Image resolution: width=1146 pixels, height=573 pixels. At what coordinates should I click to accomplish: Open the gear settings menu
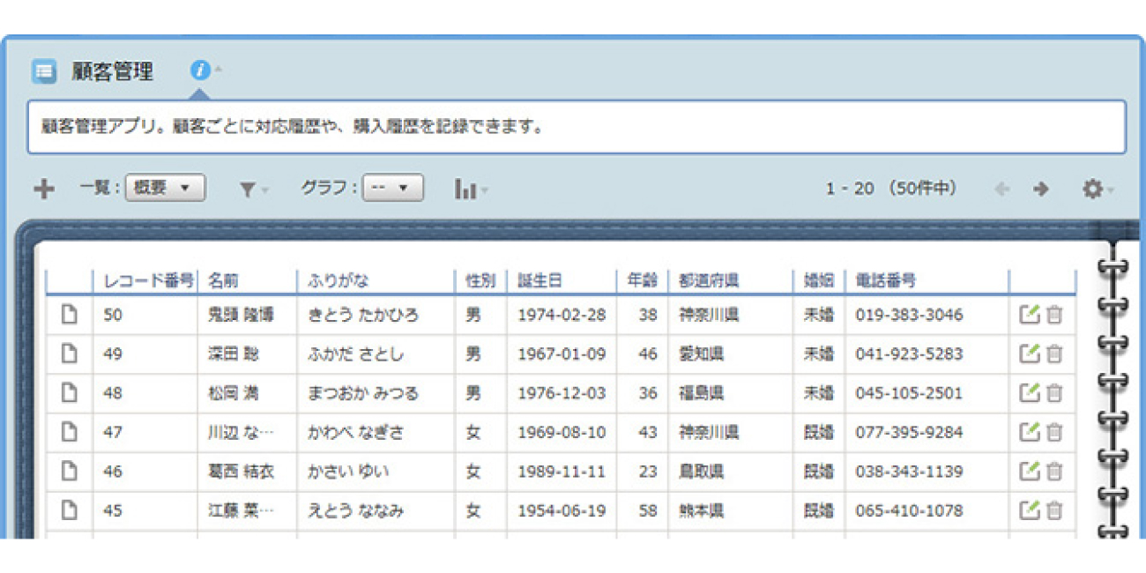pos(1093,189)
